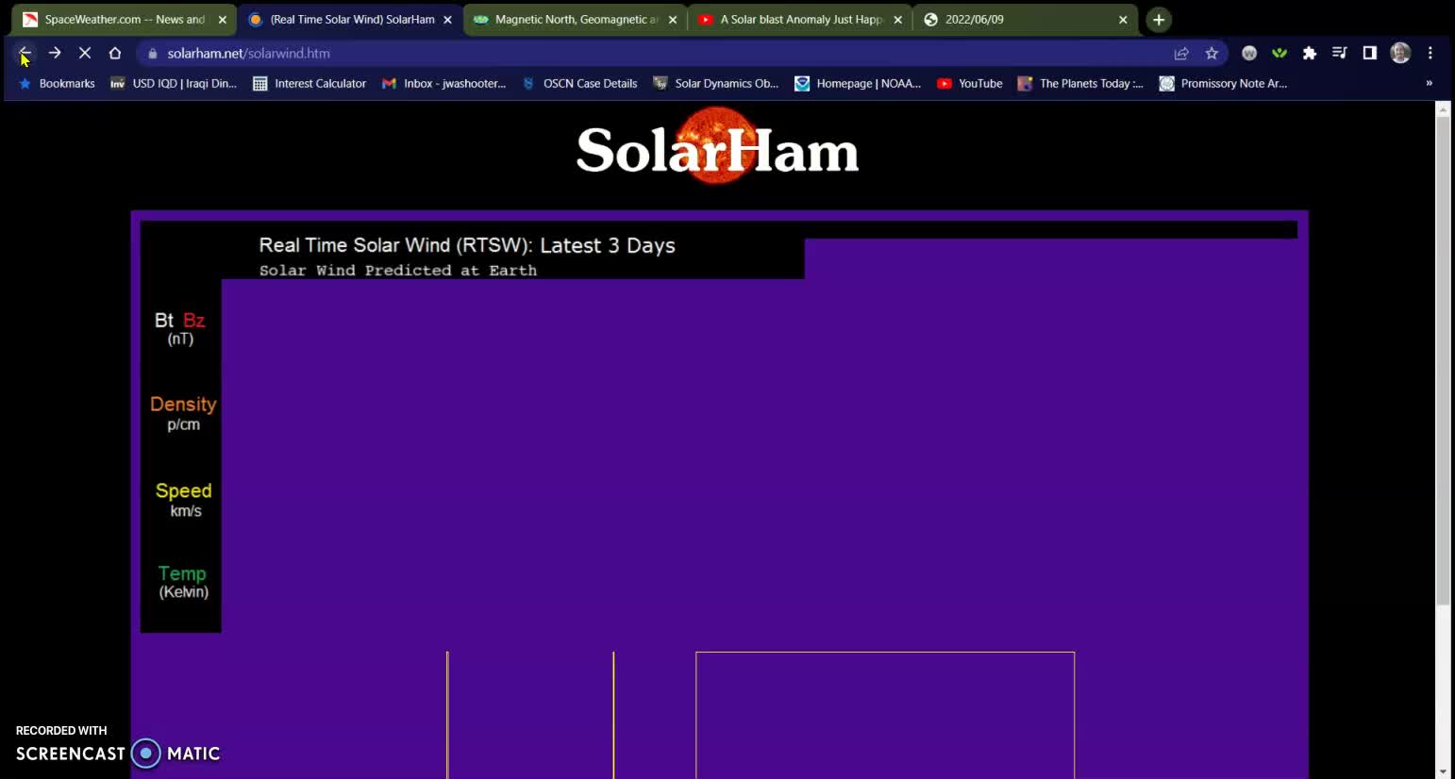Viewport: 1455px width, 779px height.
Task: Share this page icon in address bar
Action: pos(1181,54)
